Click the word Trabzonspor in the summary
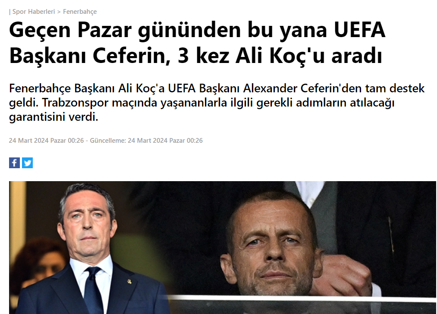This screenshot has height=314, width=437. 75,103
